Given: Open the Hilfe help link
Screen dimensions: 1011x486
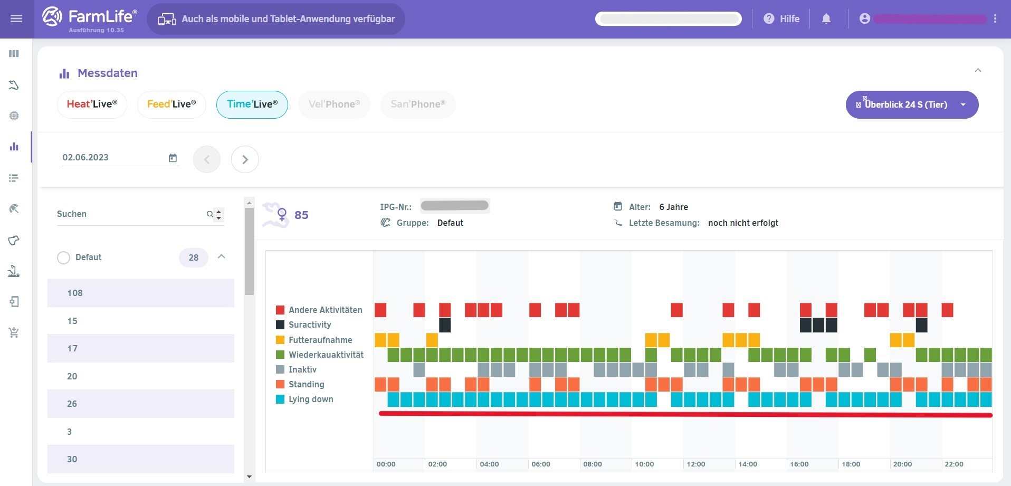Looking at the screenshot, I should (x=781, y=19).
